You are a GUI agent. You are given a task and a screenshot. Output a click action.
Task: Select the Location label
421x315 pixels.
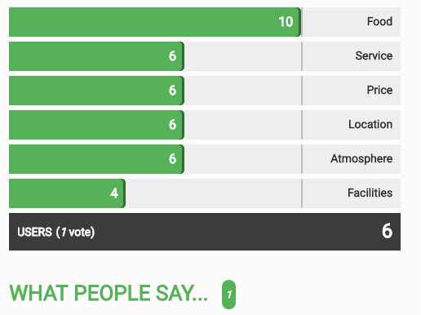click(x=370, y=124)
